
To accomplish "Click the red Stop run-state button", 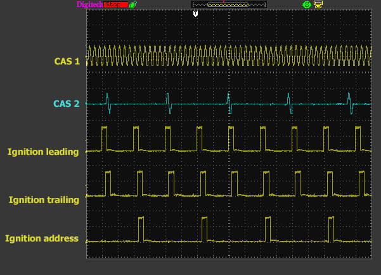I will click(116, 4).
